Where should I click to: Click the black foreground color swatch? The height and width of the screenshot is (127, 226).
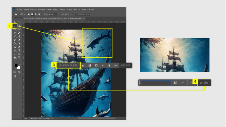coord(16,65)
